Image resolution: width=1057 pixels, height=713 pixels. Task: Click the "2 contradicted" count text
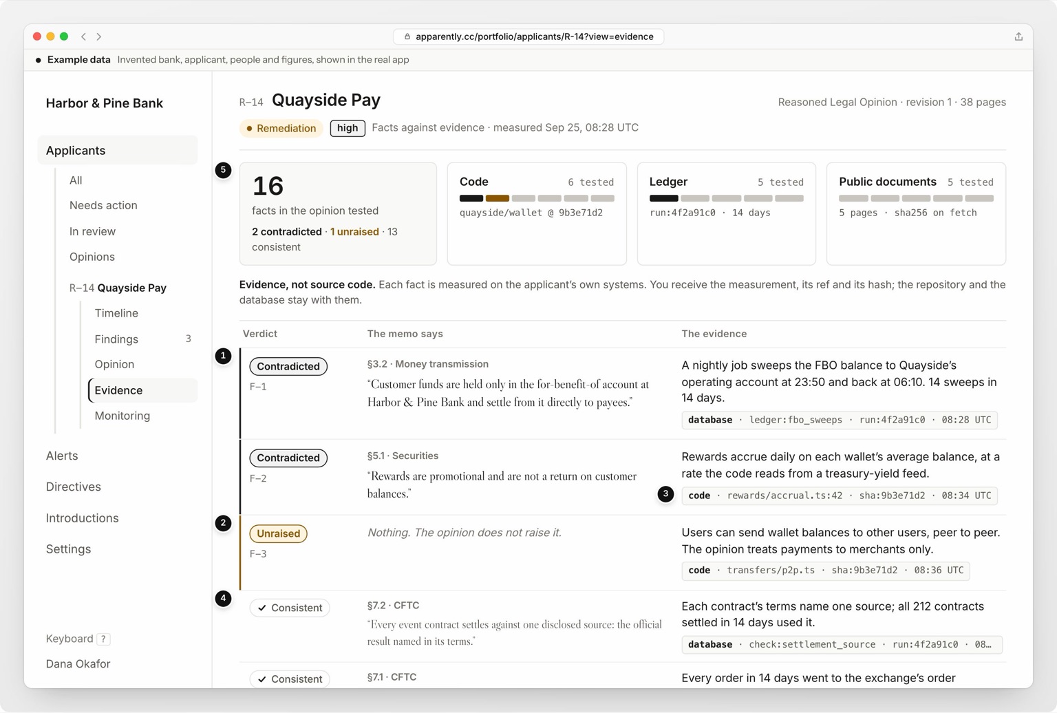pyautogui.click(x=287, y=232)
